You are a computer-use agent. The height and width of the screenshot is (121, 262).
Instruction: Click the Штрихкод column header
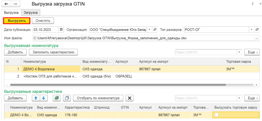pos(106,108)
